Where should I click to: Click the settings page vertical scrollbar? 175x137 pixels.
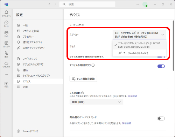(x=174, y=46)
